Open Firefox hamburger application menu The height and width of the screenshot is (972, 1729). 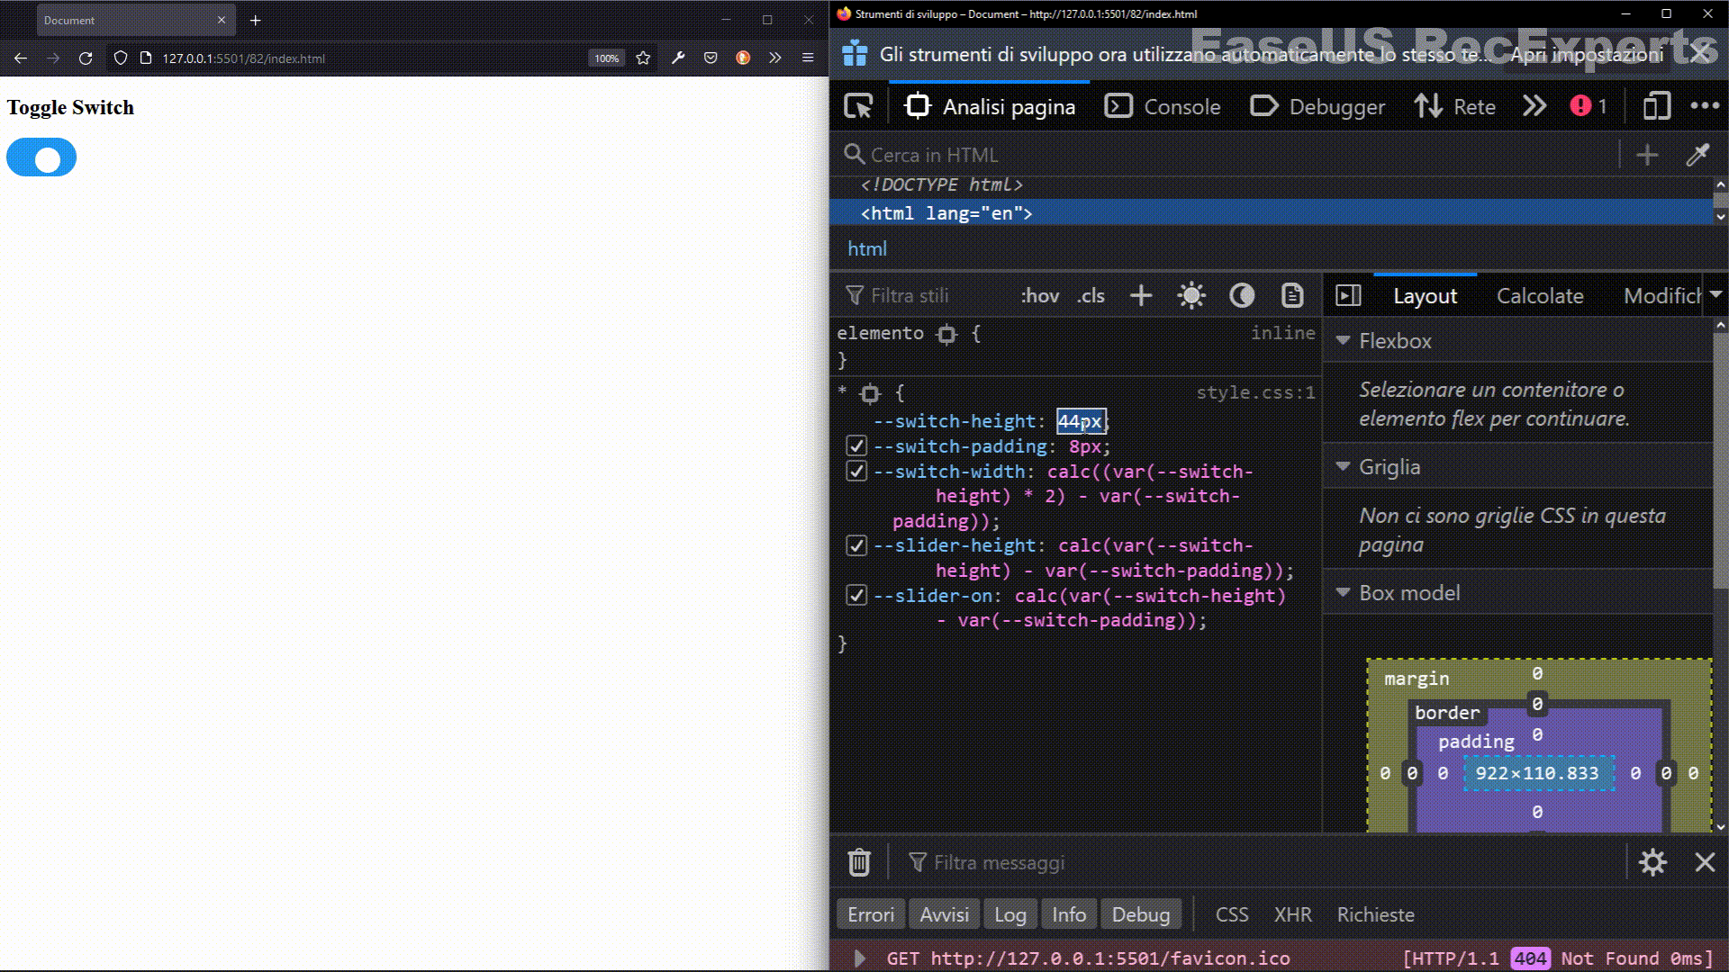point(808,58)
